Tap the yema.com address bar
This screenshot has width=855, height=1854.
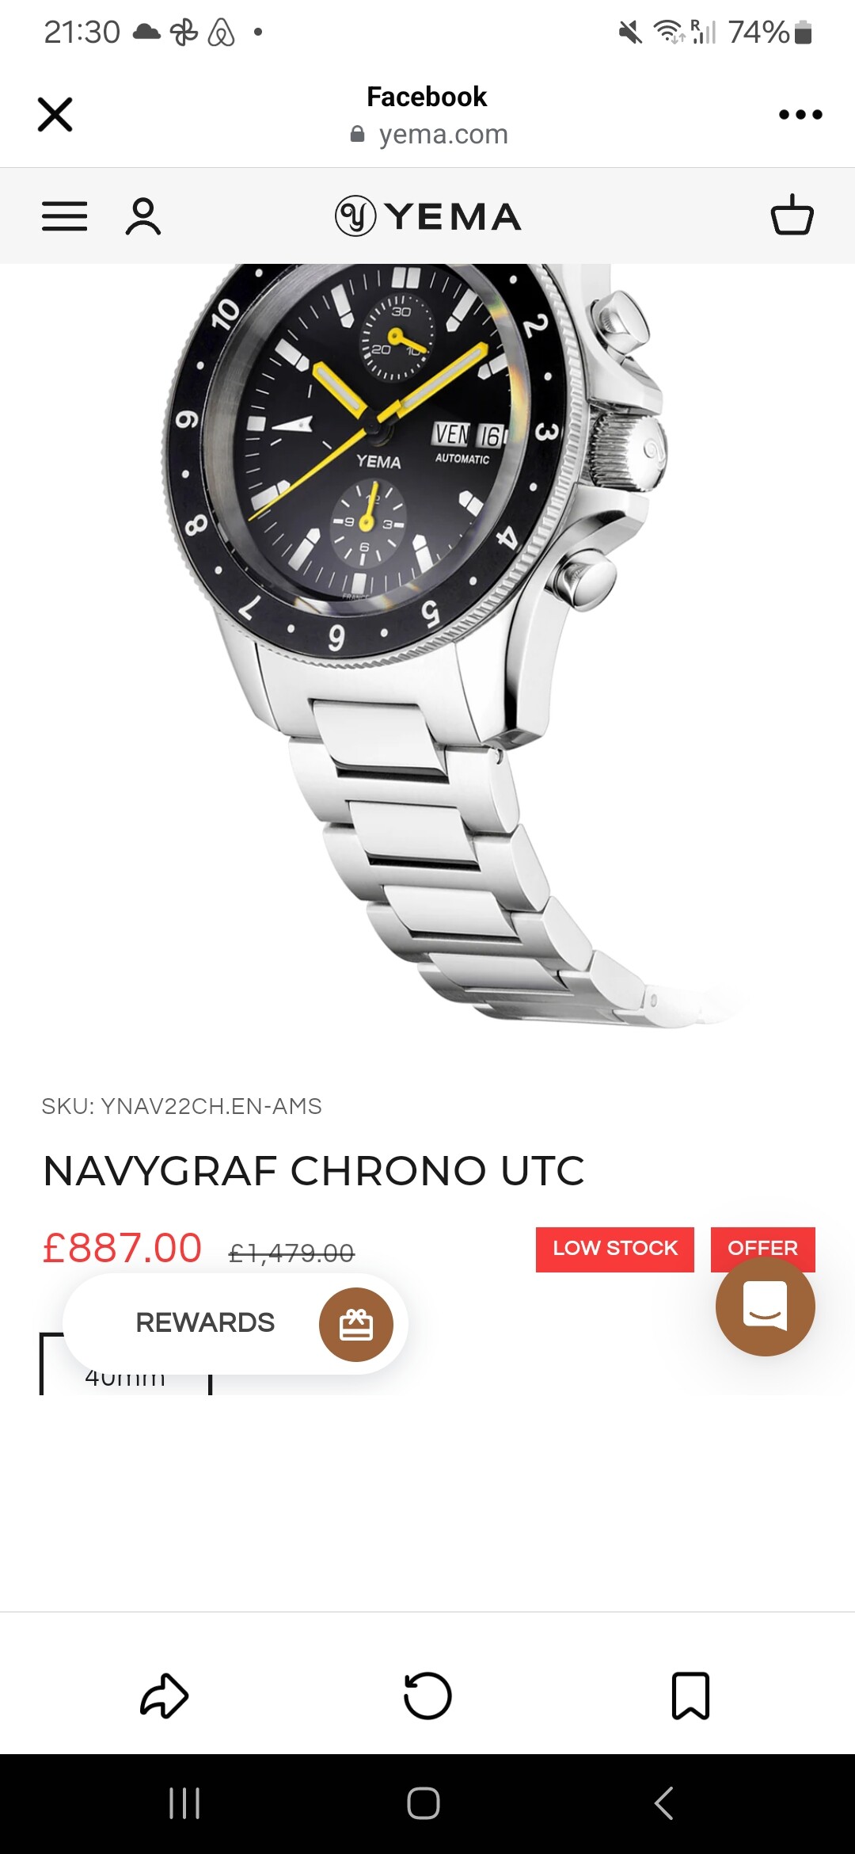coord(428,134)
